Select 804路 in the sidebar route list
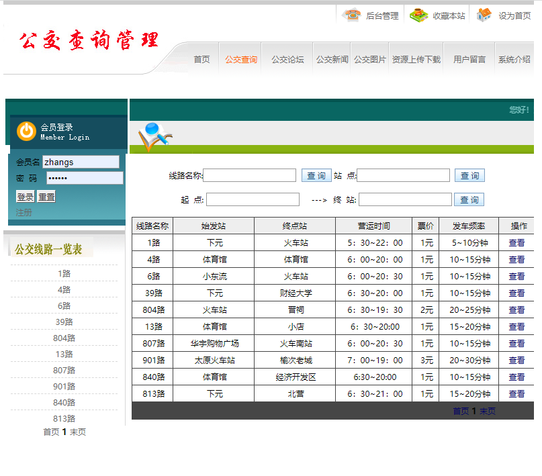 point(64,338)
